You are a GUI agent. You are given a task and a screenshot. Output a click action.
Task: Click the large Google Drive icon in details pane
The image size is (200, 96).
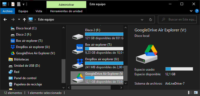point(146,54)
